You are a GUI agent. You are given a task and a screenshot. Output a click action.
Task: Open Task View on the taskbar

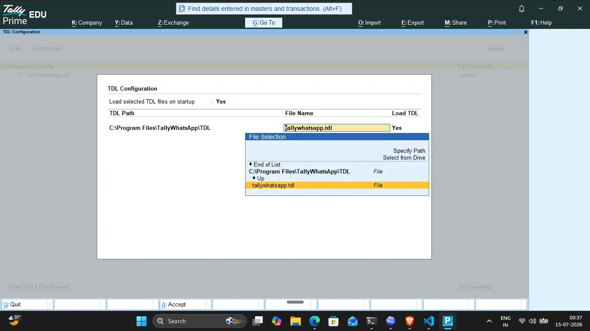point(258,321)
